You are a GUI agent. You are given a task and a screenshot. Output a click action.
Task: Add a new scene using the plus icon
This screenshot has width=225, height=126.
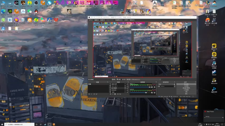point(89,94)
